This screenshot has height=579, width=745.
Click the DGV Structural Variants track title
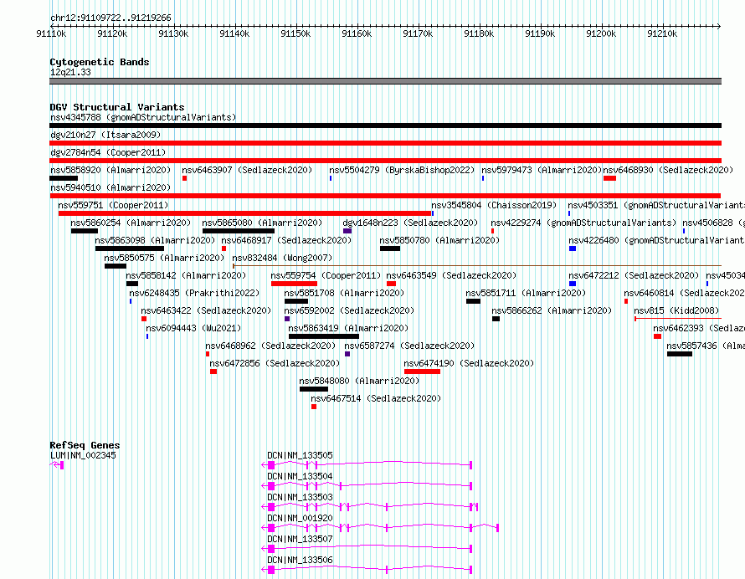pos(117,107)
